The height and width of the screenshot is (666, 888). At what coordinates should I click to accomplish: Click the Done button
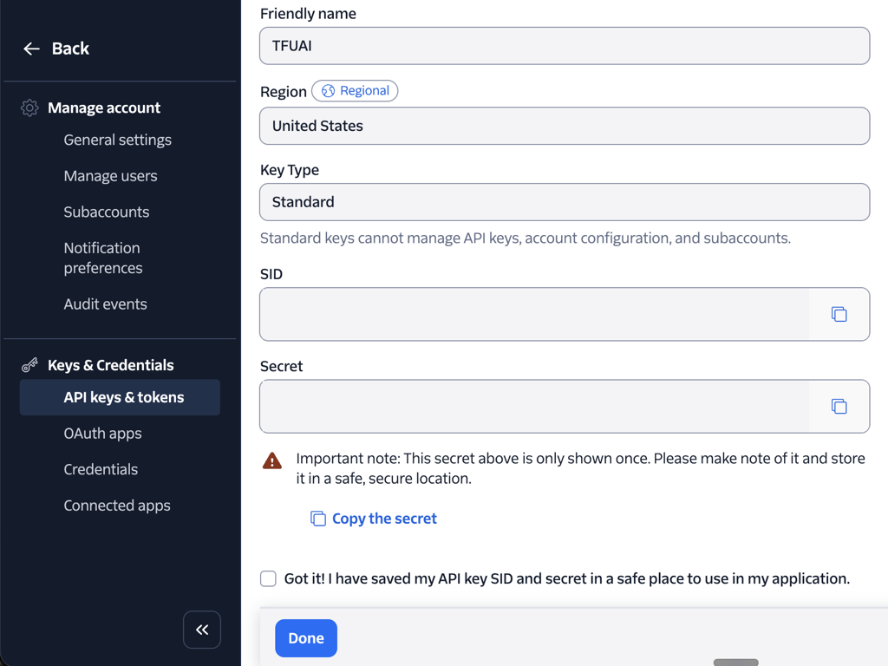pos(306,638)
